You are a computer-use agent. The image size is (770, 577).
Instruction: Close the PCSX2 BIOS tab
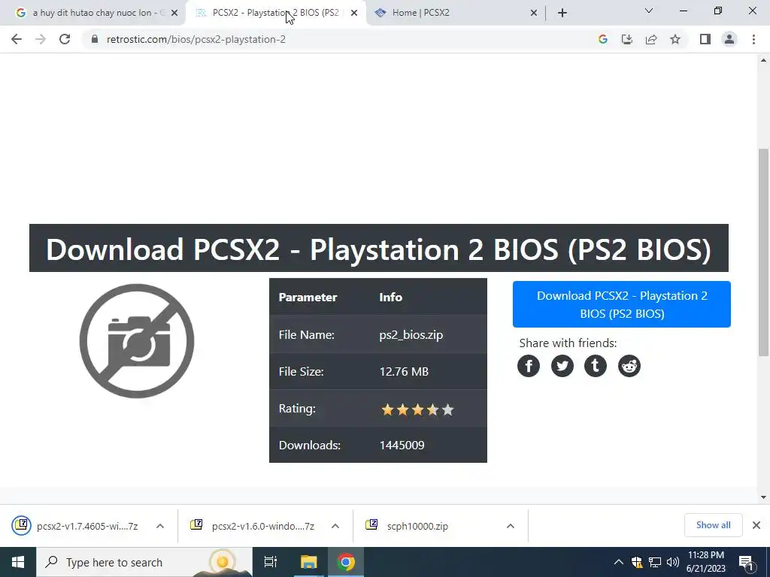tap(354, 14)
